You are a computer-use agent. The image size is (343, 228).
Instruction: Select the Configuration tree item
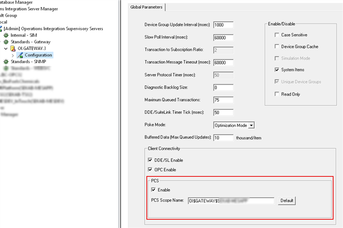tap(38, 55)
